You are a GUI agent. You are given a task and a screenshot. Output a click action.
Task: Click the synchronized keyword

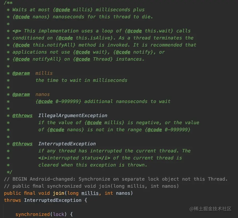coord(32,214)
